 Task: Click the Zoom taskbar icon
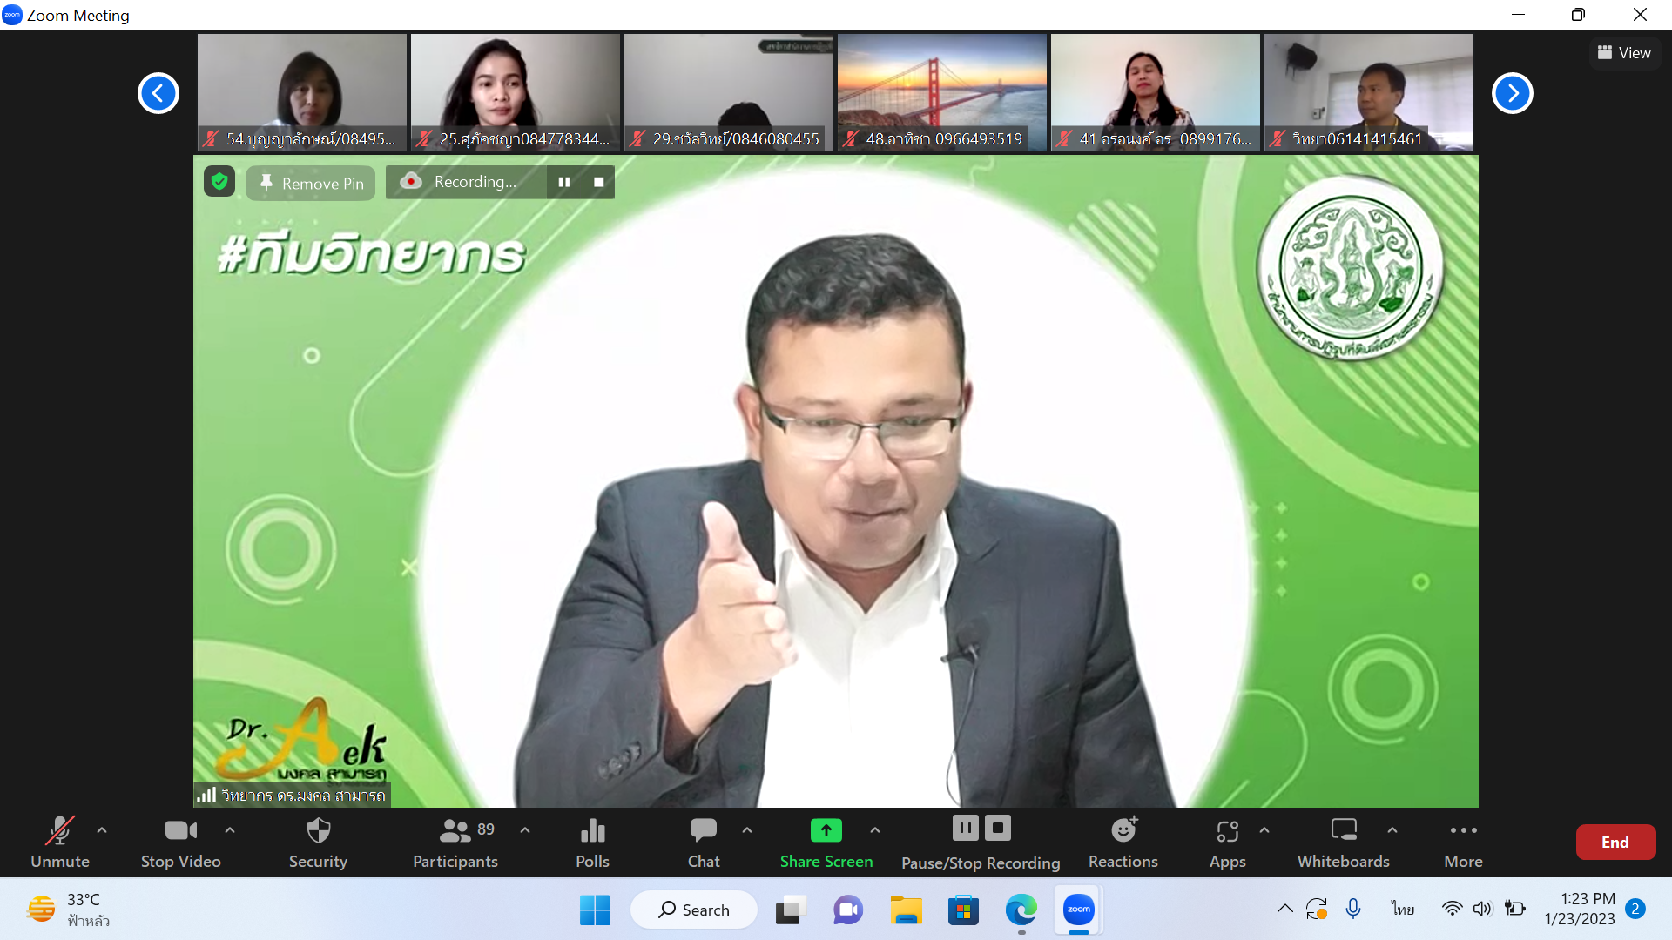(x=1079, y=910)
